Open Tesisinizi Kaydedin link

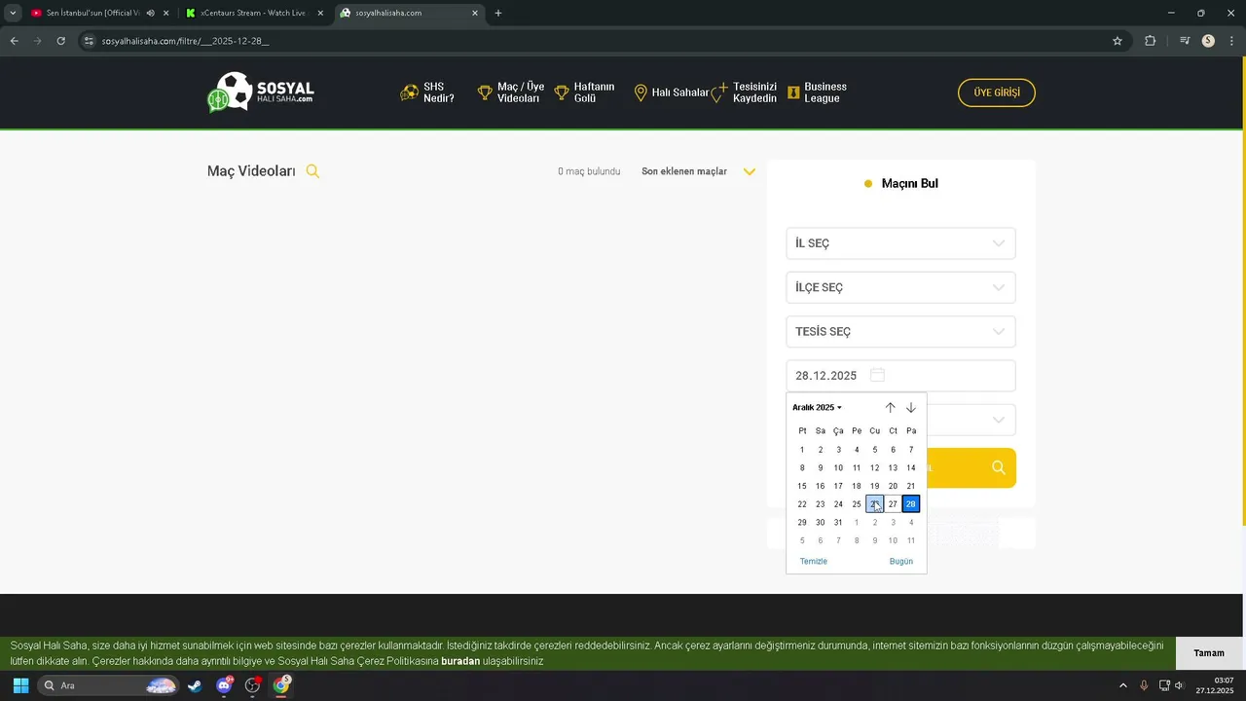click(745, 92)
